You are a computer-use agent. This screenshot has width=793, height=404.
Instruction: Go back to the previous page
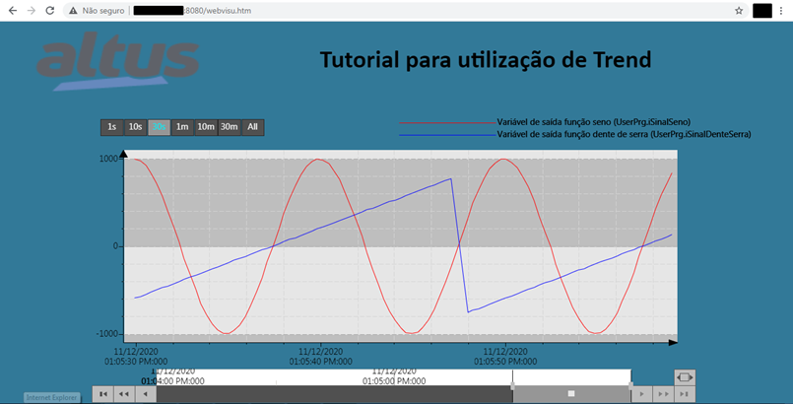click(12, 10)
